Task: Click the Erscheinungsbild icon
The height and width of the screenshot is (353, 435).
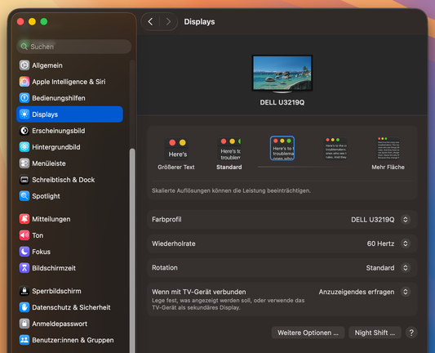Action: (x=24, y=131)
